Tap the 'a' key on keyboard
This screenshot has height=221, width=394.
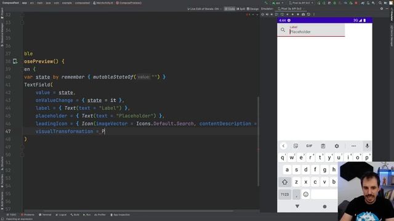click(x=287, y=170)
